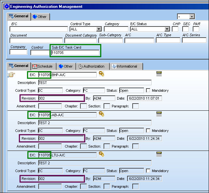Click the CHP filter field
Viewport: 209px width, 193px height.
175,29
